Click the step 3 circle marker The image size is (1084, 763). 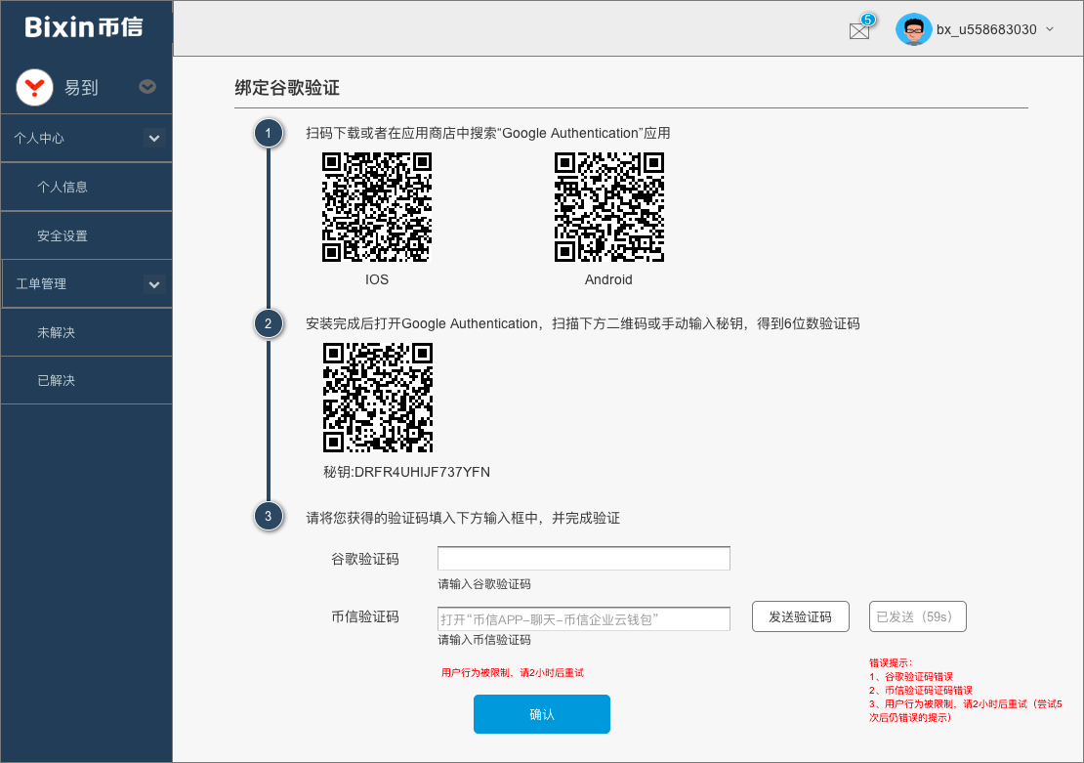(x=269, y=517)
